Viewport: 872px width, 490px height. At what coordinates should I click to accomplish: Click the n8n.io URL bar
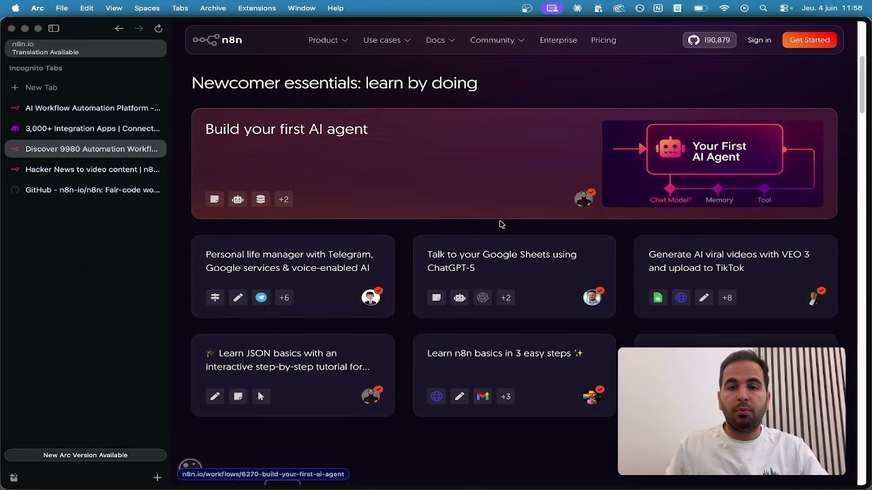pos(85,48)
